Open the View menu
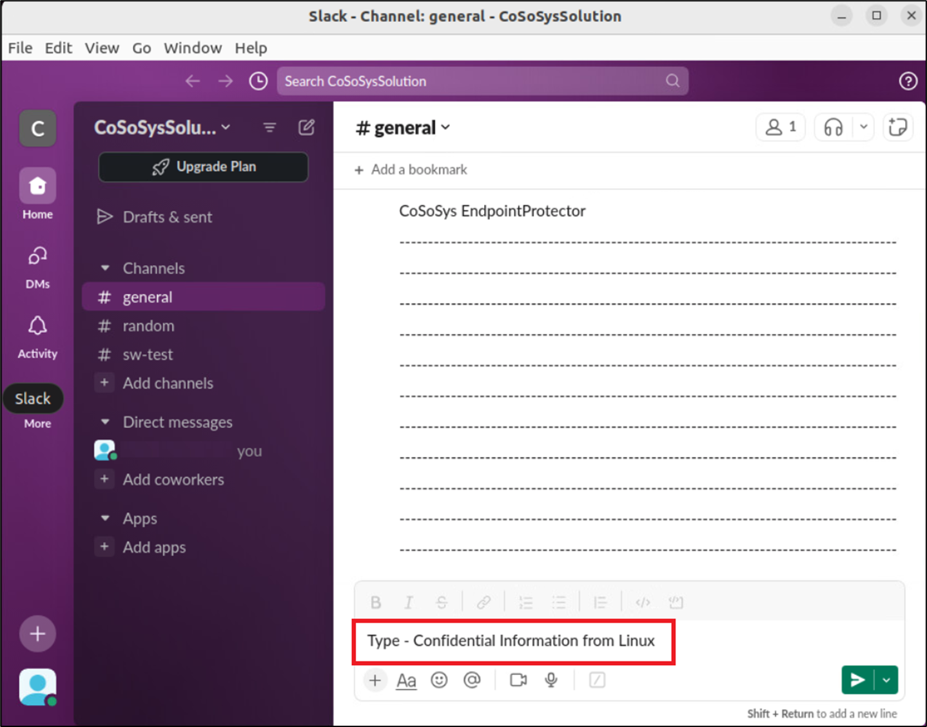The width and height of the screenshot is (927, 727). [102, 48]
